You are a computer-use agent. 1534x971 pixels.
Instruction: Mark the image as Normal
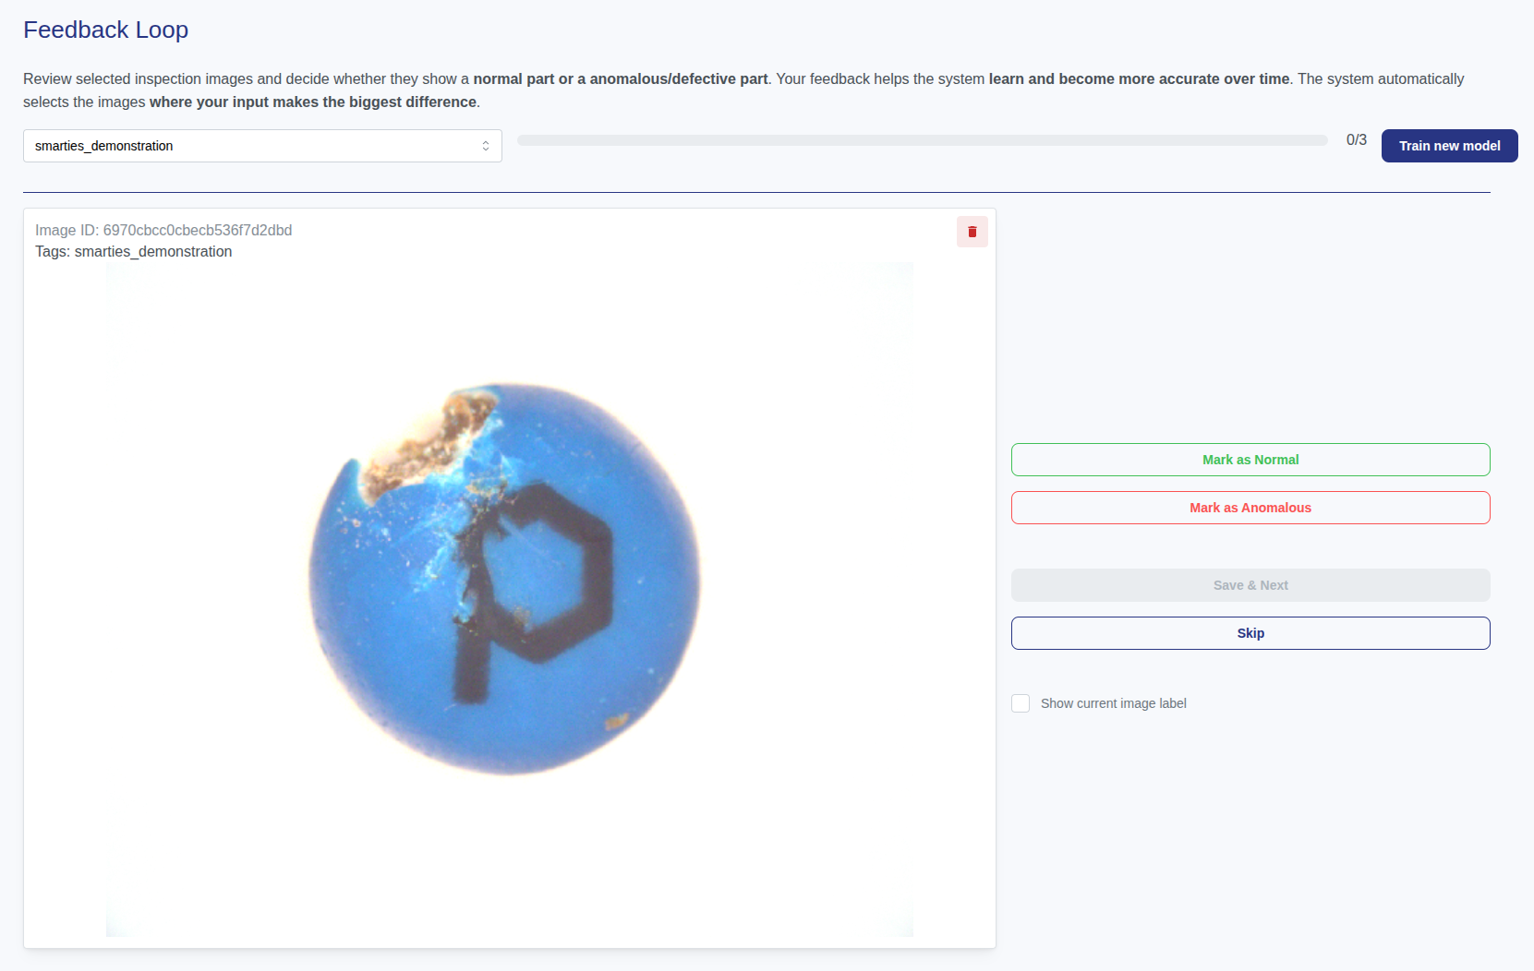(1250, 460)
